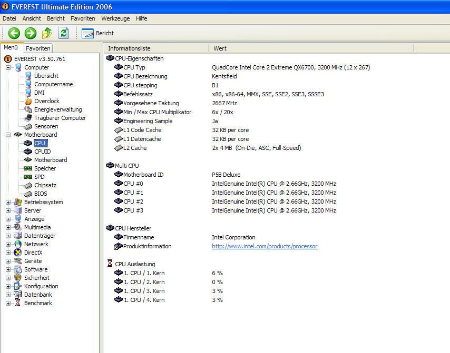
Task: Open the Intel products processor link
Action: point(265,246)
